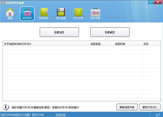This screenshot has height=117, width=163.
Task: Click the 解密文件(夹) button
Action: pos(150,107)
